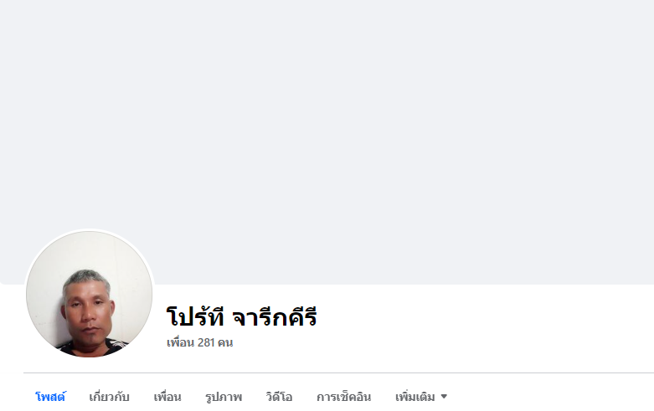Screen dimensions: 654x411
Task: Switch to the โพสต์ tab
Action: point(50,397)
